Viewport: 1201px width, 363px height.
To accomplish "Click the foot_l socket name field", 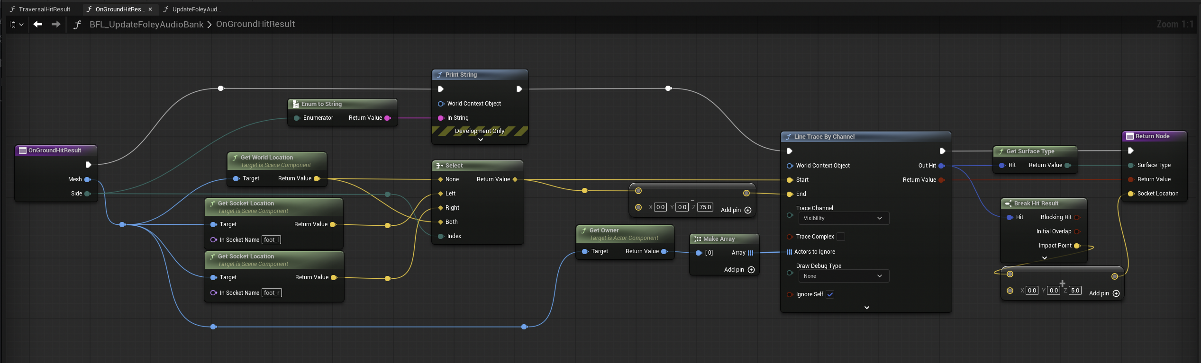I will click(x=271, y=240).
